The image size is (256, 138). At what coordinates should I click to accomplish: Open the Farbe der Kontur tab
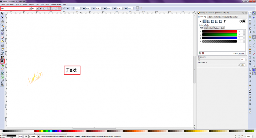coord(214,17)
